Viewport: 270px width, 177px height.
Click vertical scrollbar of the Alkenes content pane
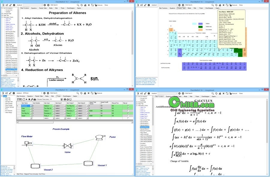click(x=132, y=48)
